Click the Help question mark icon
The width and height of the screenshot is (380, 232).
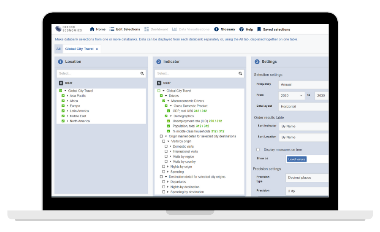(x=242, y=30)
